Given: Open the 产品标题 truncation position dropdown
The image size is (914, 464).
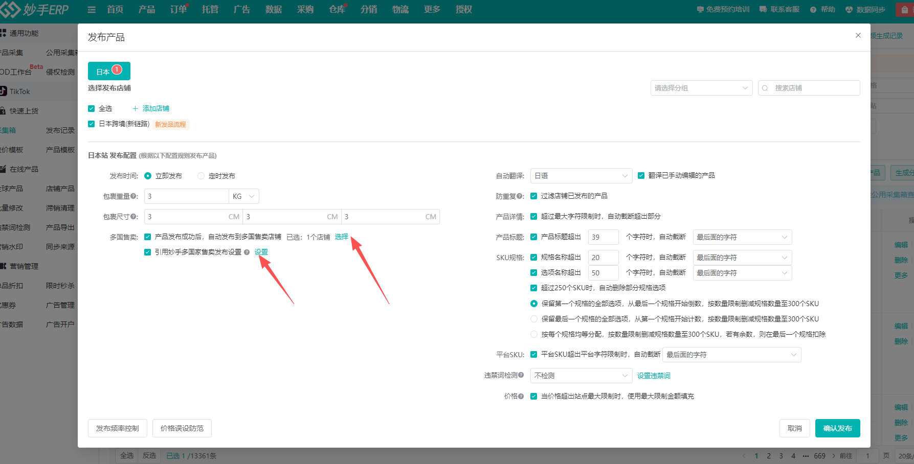Looking at the screenshot, I should tap(742, 237).
